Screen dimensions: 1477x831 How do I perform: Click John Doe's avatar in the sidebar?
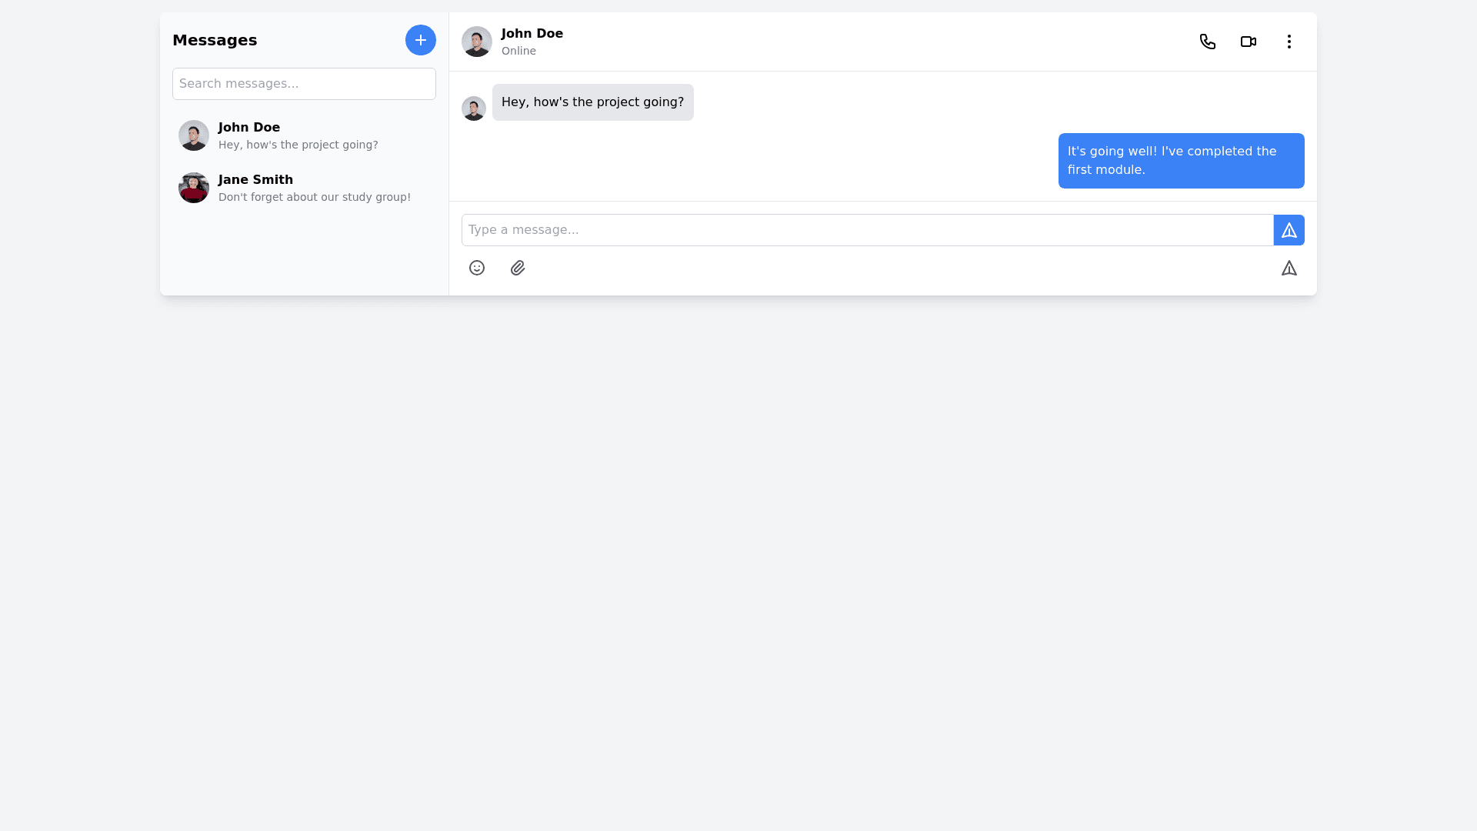tap(194, 135)
